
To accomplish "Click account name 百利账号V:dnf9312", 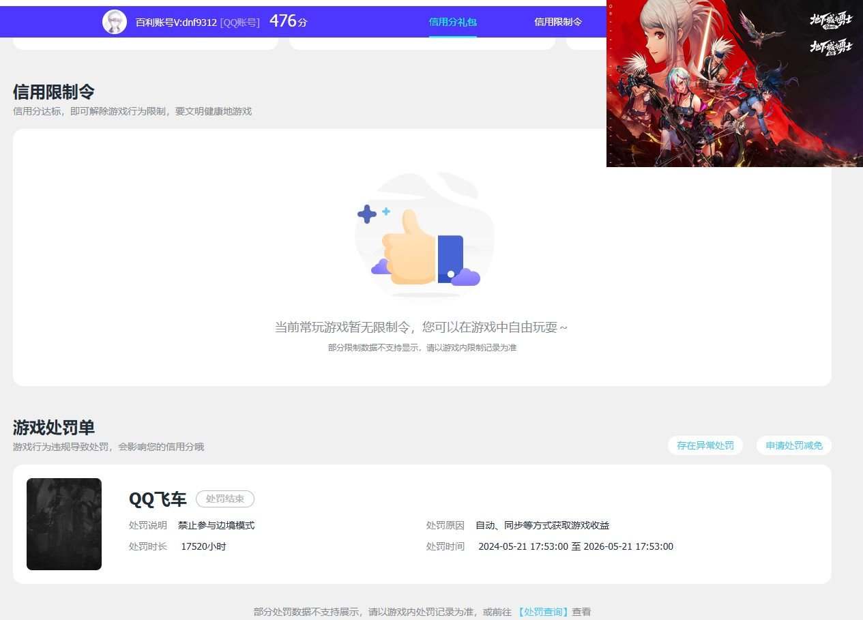I will [x=176, y=23].
